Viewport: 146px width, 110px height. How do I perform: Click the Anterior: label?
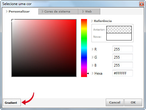[99, 30]
